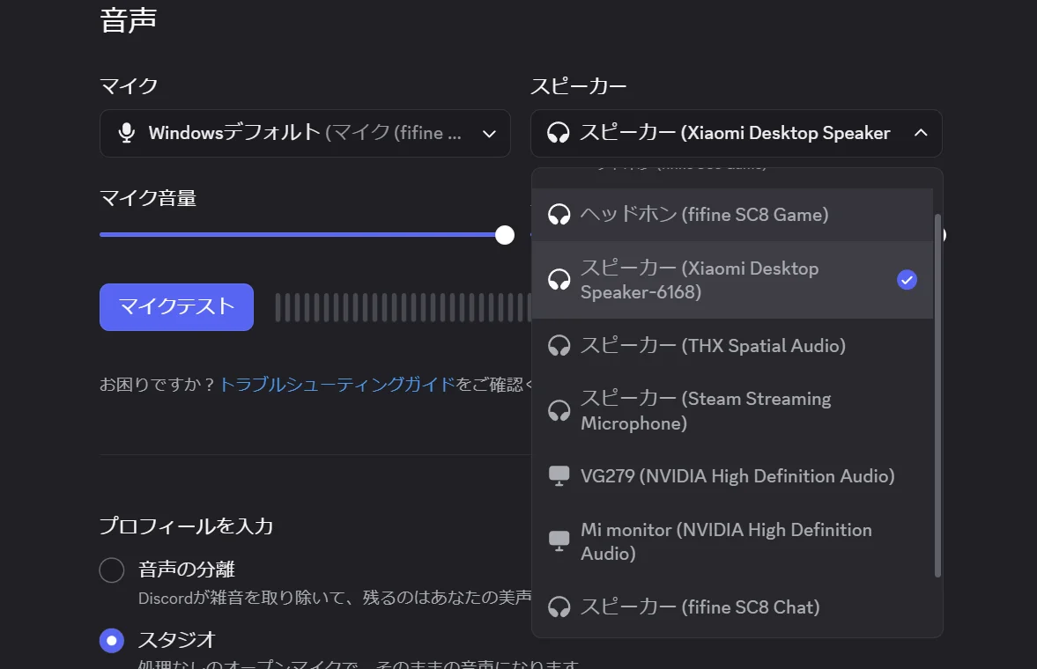Click the マイク音量 heading
Screen dimensions: 1037x669
(x=148, y=198)
